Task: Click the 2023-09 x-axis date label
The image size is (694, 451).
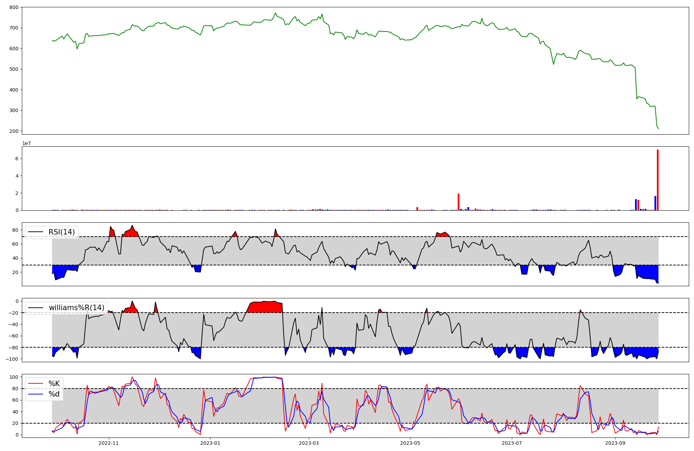Action: point(615,443)
